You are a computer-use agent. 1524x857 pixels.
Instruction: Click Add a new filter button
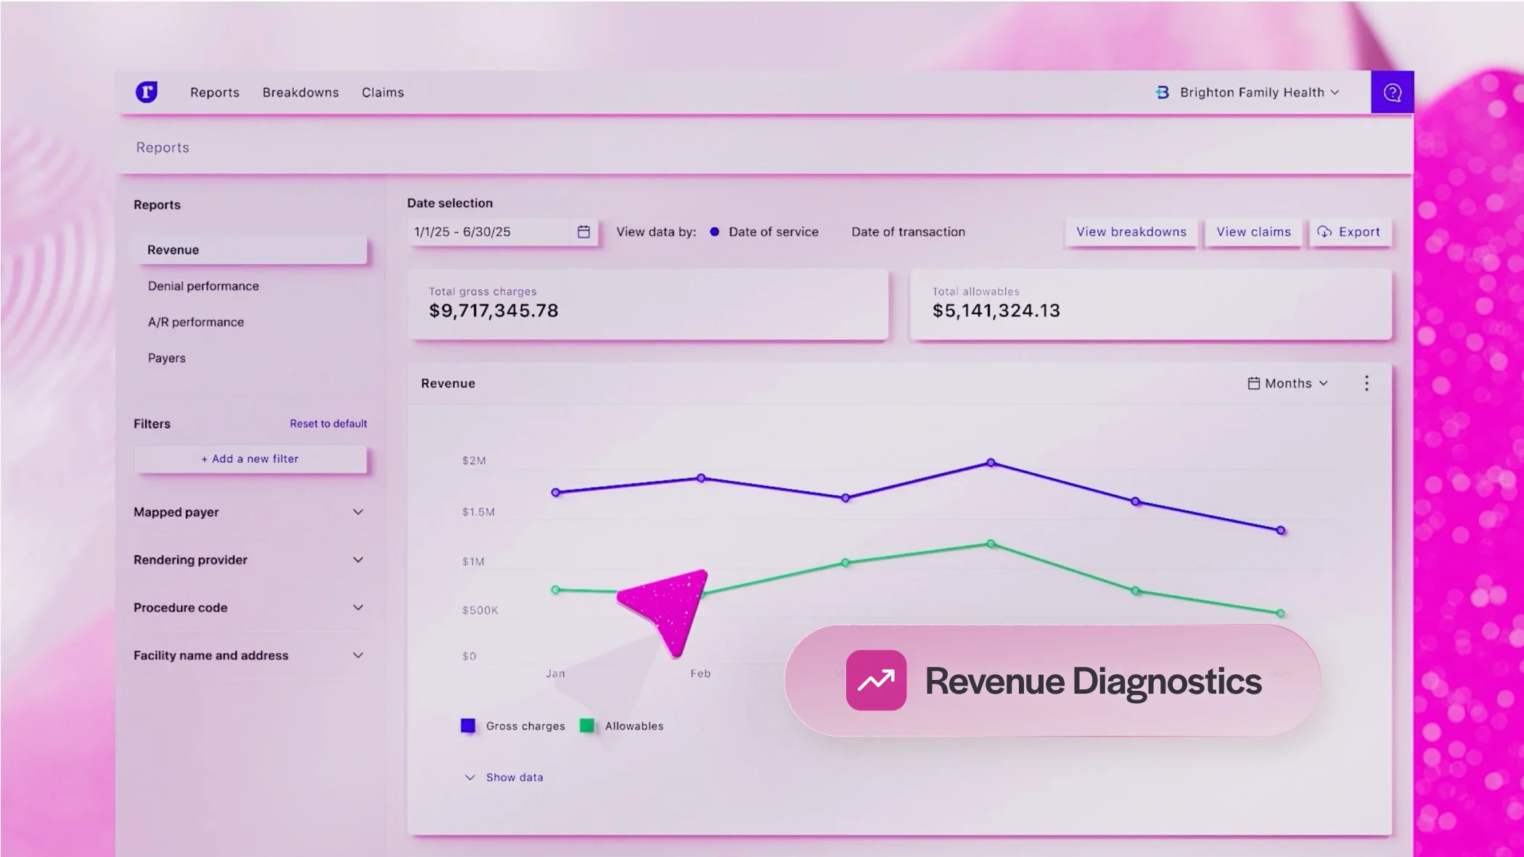pyautogui.click(x=250, y=459)
